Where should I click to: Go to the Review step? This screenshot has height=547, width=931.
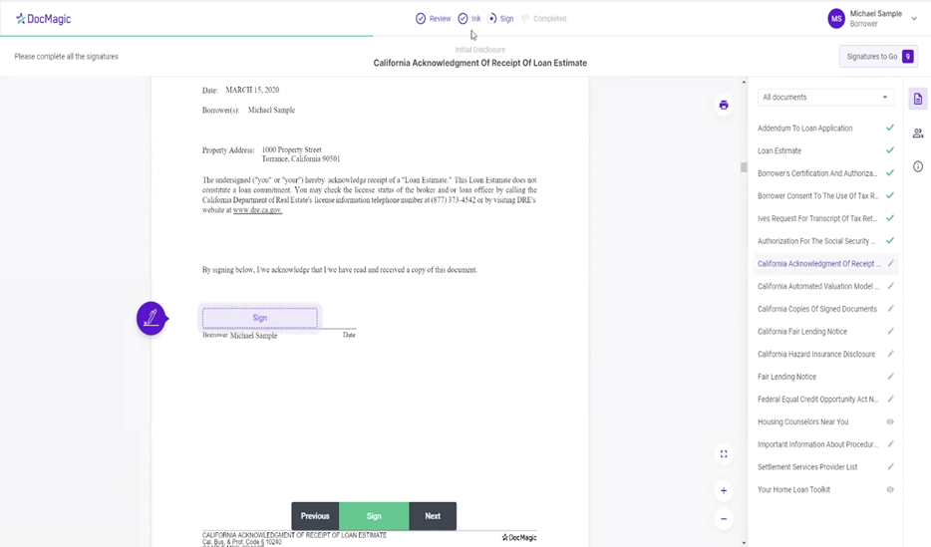(434, 19)
